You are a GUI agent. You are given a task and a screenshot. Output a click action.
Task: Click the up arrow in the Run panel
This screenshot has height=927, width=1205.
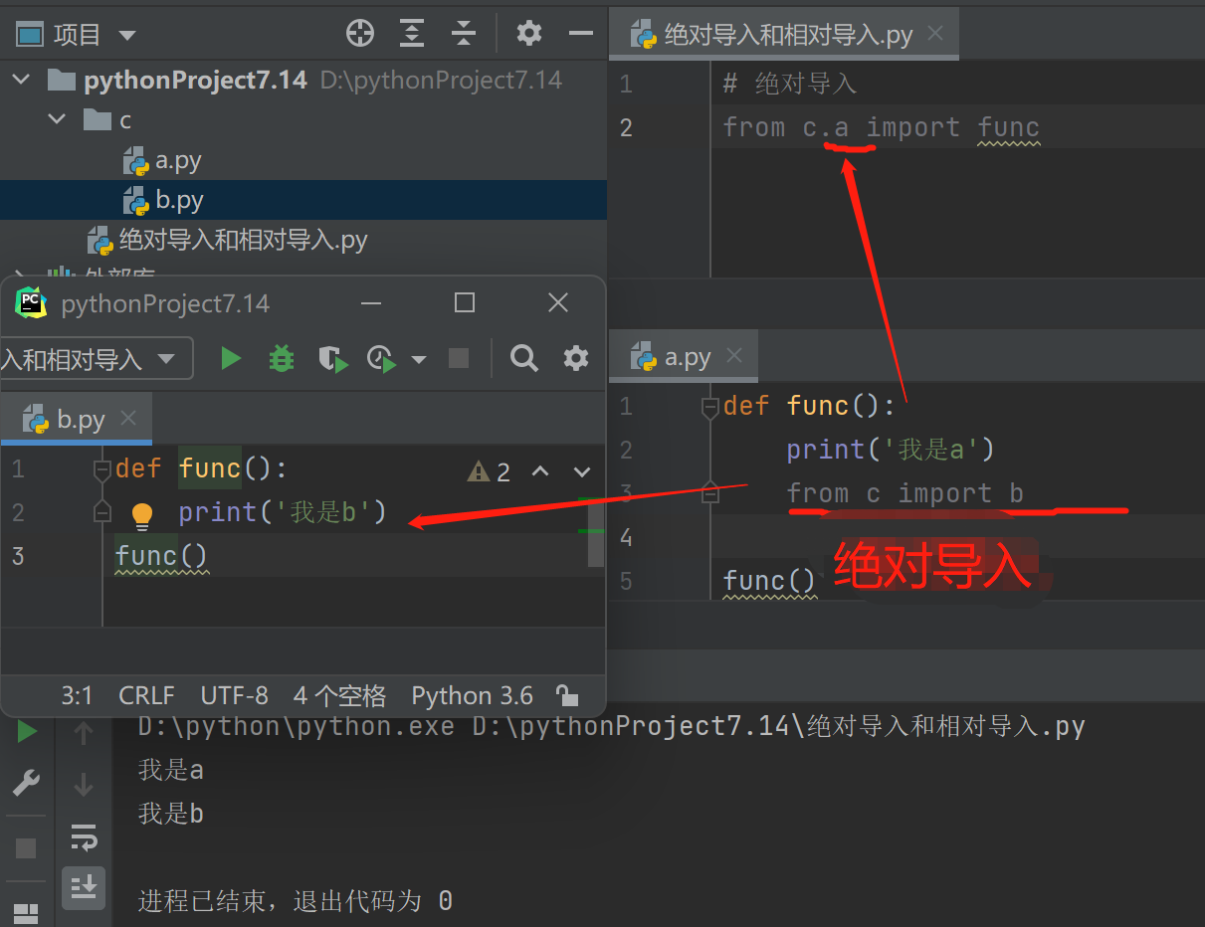pyautogui.click(x=84, y=733)
